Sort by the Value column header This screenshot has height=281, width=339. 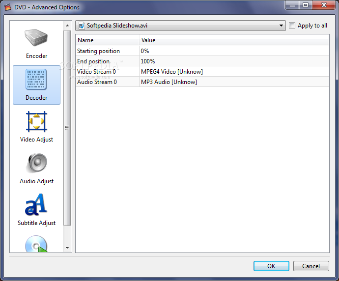[x=234, y=40]
